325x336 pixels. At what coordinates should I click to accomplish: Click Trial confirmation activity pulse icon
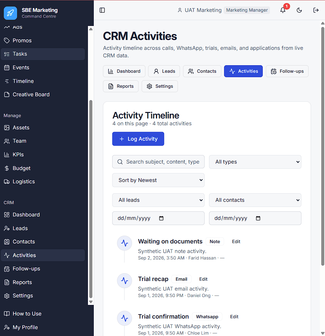click(125, 318)
